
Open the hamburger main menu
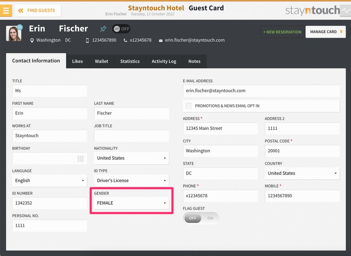tap(6, 11)
